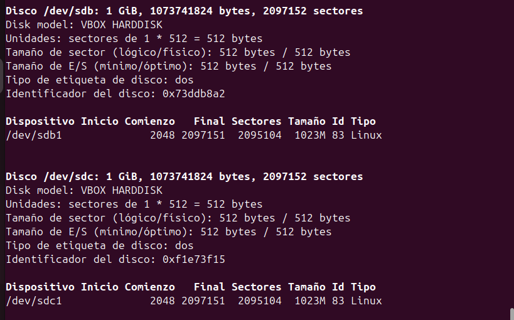Screen dimensions: 514x320
Task: Click "Tipo" header in the sdb table
Action: point(363,121)
